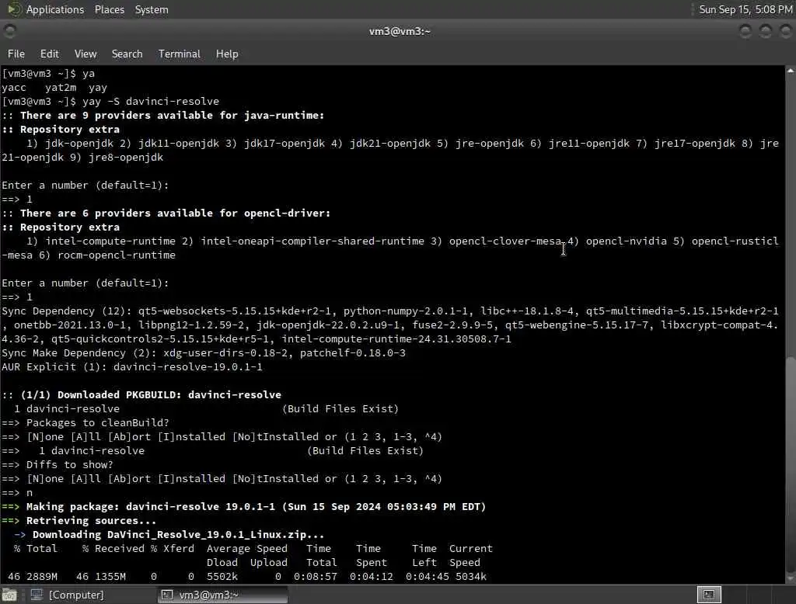
Task: Open the Terminal menu
Action: (180, 54)
